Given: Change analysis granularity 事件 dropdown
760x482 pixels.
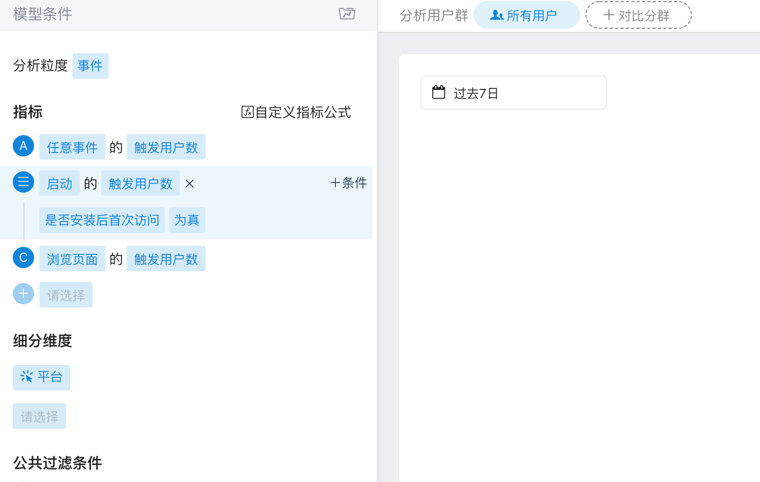Looking at the screenshot, I should pos(90,66).
